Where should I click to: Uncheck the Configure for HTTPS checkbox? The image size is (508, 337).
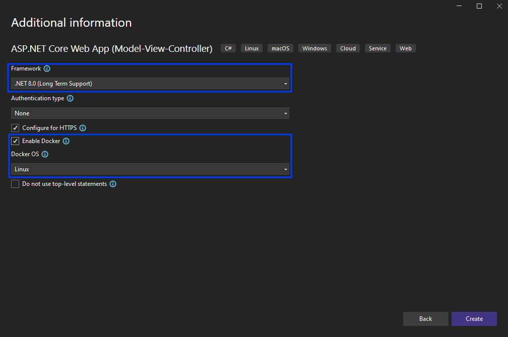click(15, 128)
